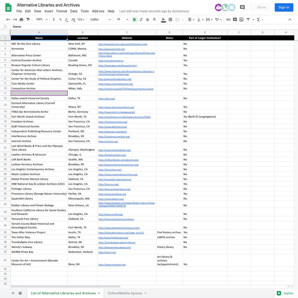Open the View menu
The image size is (298, 298).
tap(38, 11)
